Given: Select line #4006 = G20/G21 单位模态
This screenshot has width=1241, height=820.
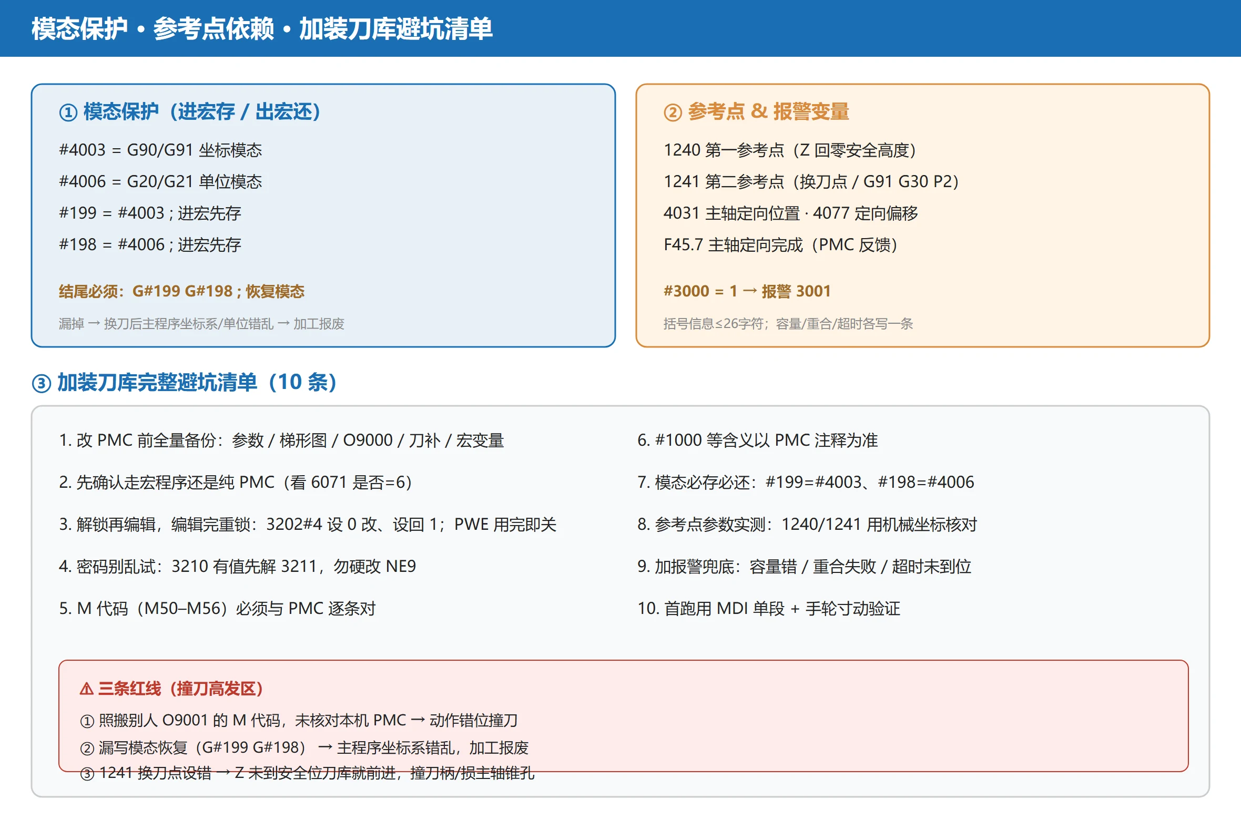Looking at the screenshot, I should point(160,182).
